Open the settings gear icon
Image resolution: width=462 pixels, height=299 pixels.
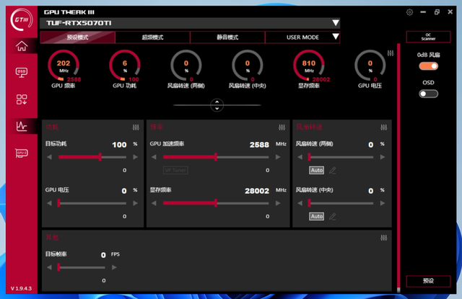coord(409,12)
